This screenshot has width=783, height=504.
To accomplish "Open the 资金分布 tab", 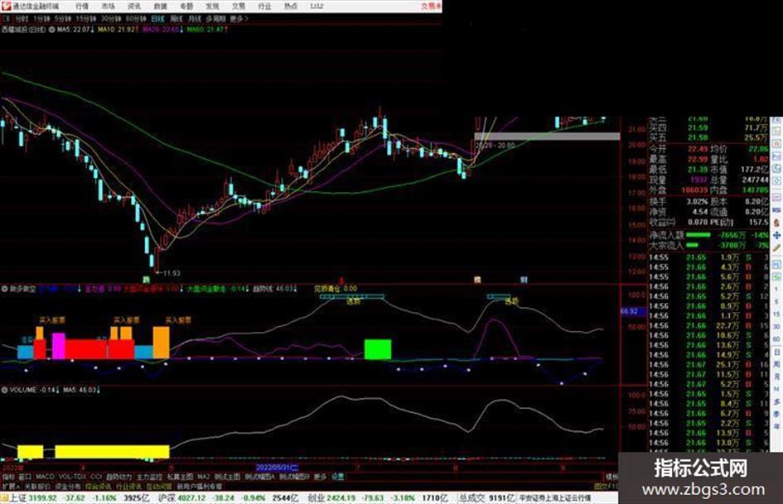I will click(x=68, y=486).
